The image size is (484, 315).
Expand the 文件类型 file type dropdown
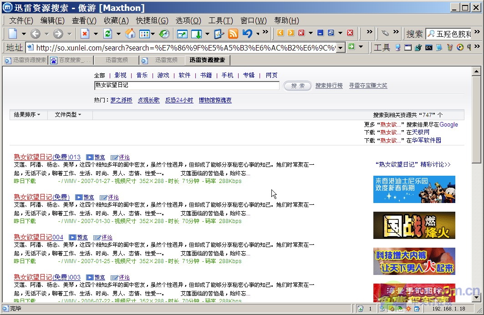(x=68, y=115)
